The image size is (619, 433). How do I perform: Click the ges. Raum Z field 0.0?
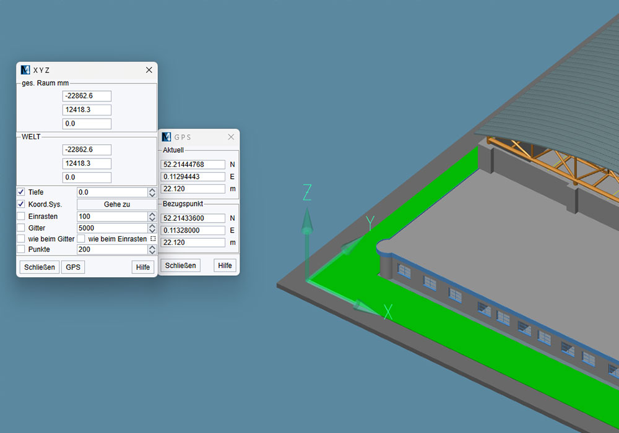[87, 124]
